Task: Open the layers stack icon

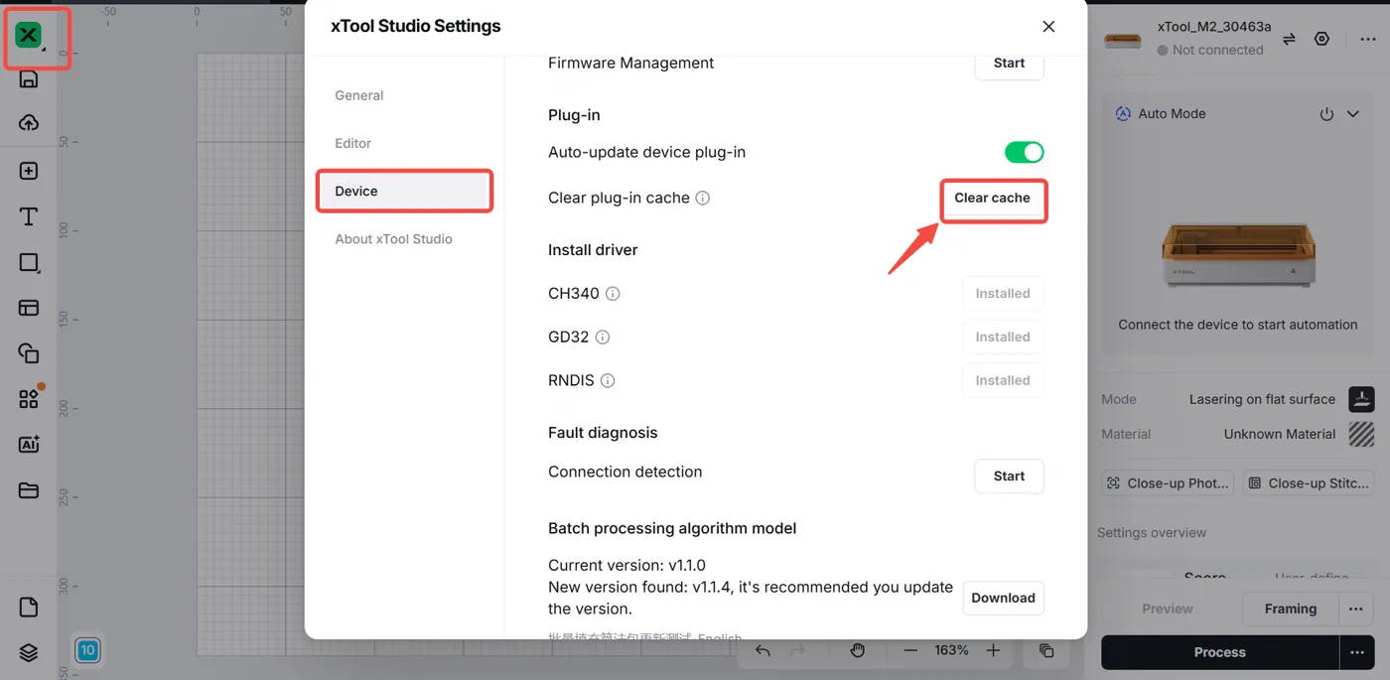Action: pyautogui.click(x=29, y=652)
